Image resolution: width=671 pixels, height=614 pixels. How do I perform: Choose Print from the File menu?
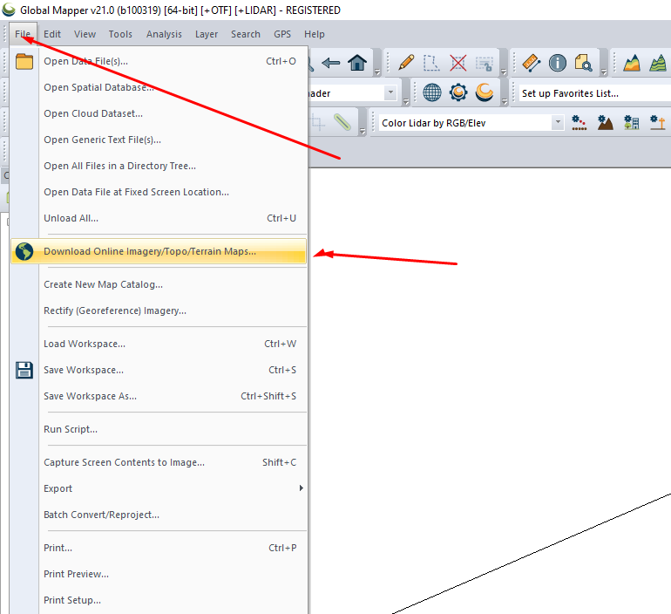159,548
